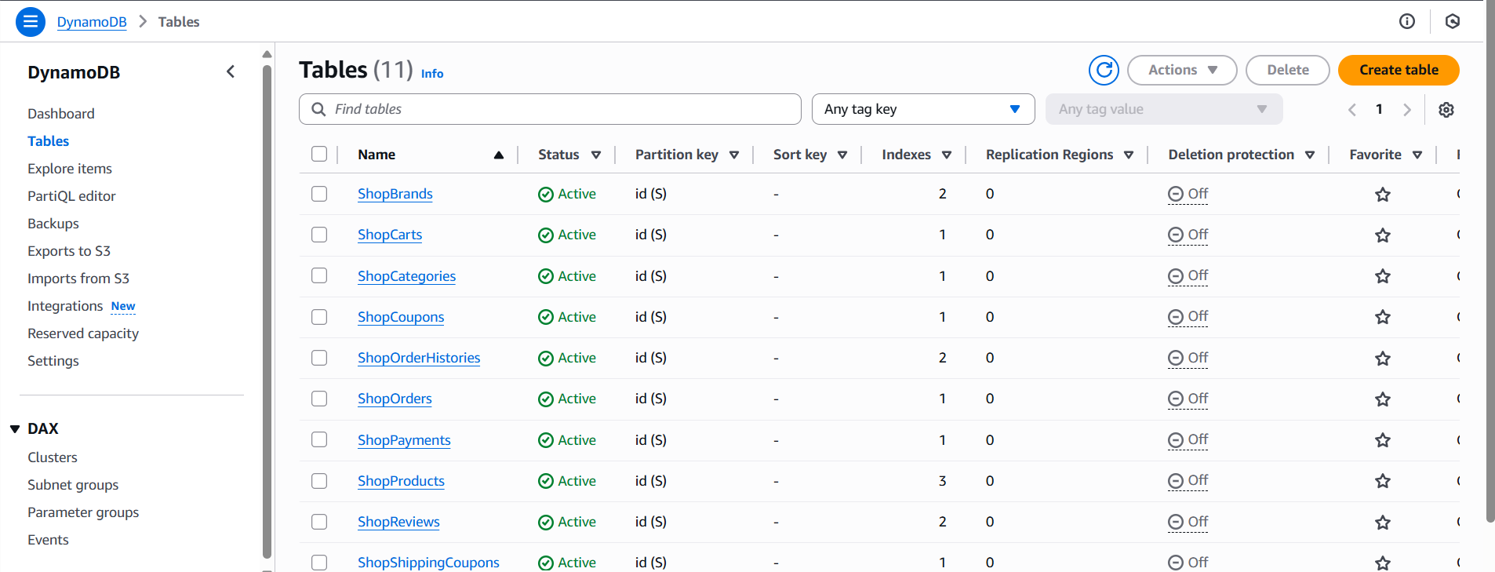Open the Replication Regions column sort arrow
1495x572 pixels.
pyautogui.click(x=1129, y=155)
